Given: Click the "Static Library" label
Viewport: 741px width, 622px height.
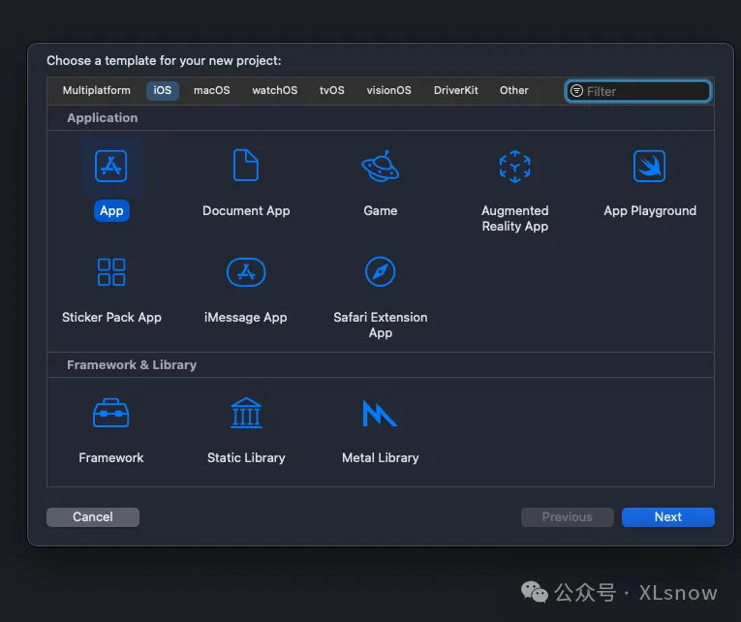Looking at the screenshot, I should coord(246,458).
